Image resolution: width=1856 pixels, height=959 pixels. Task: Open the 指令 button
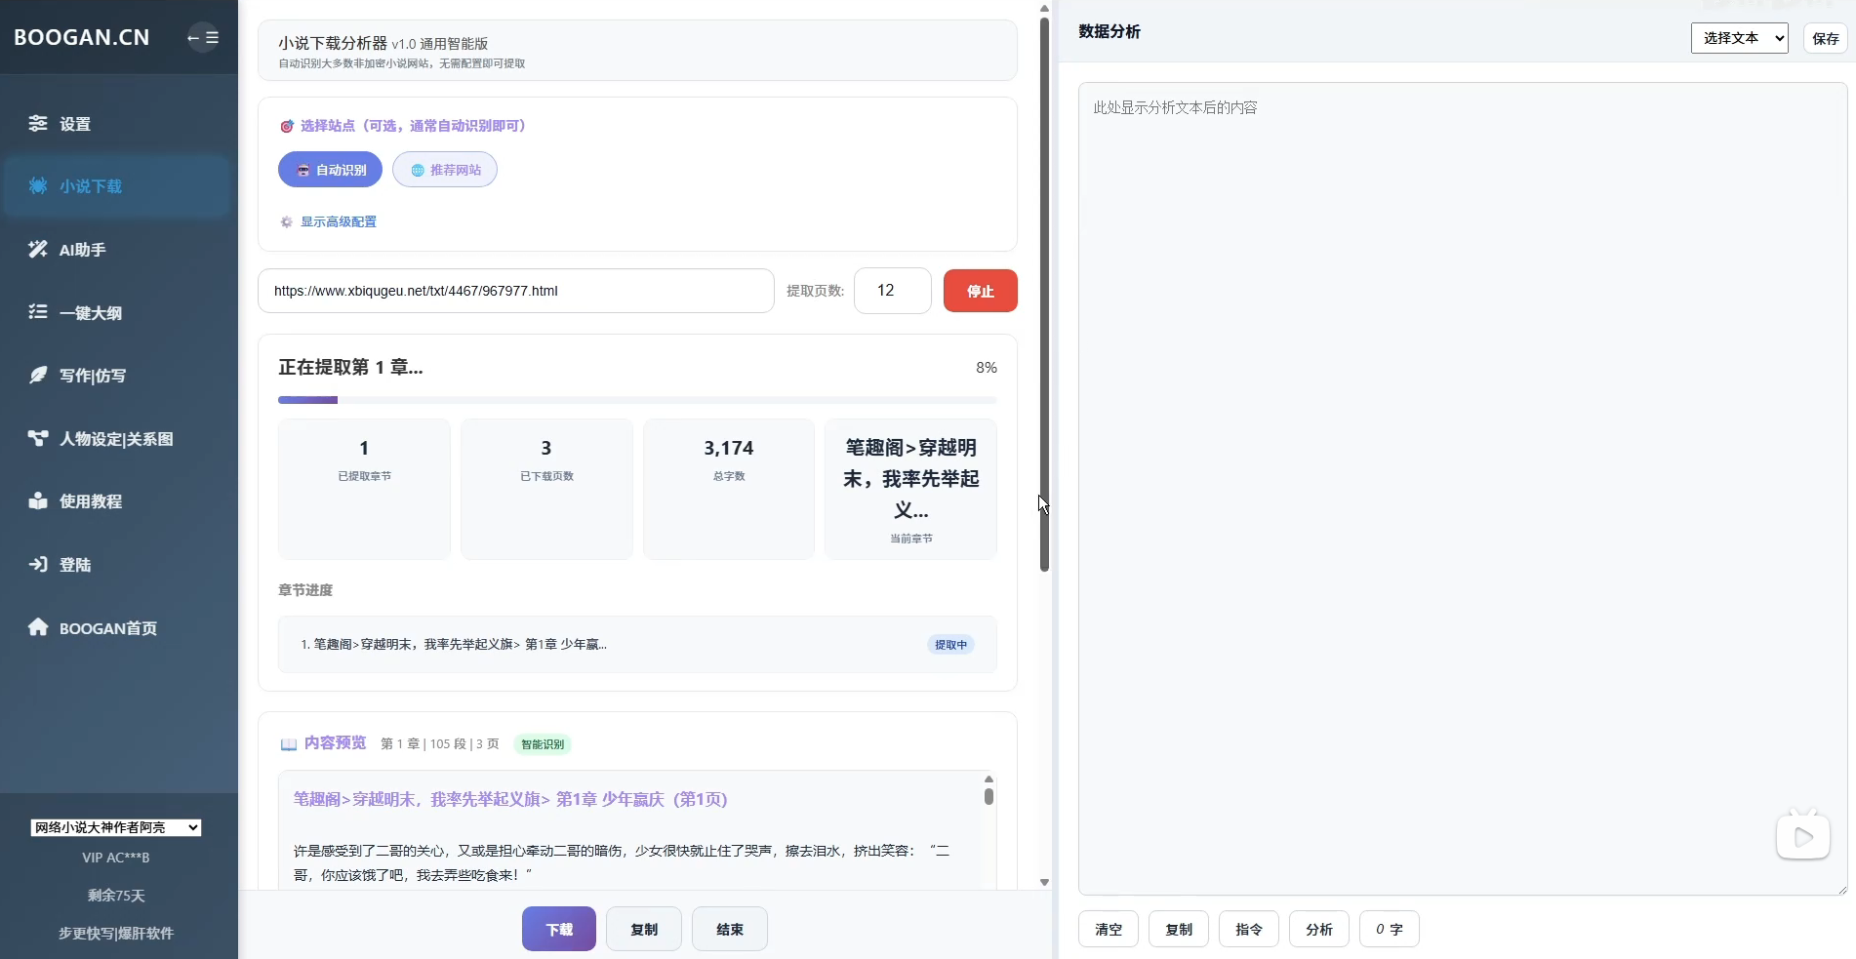click(1249, 929)
